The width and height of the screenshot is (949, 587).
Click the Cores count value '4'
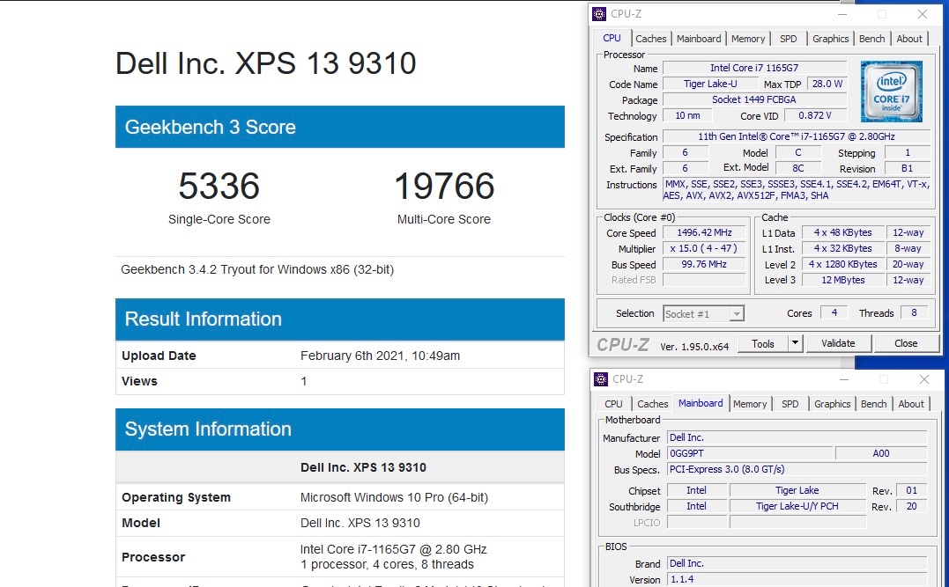(x=834, y=312)
